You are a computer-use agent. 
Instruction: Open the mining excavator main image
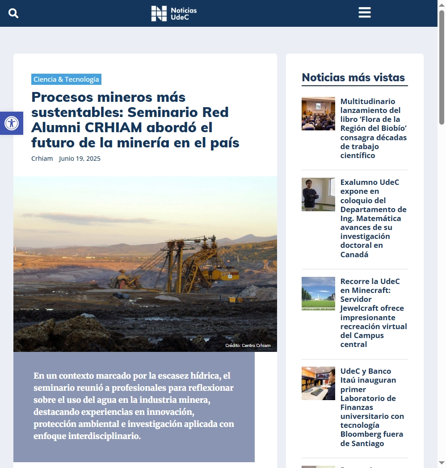pos(145,264)
